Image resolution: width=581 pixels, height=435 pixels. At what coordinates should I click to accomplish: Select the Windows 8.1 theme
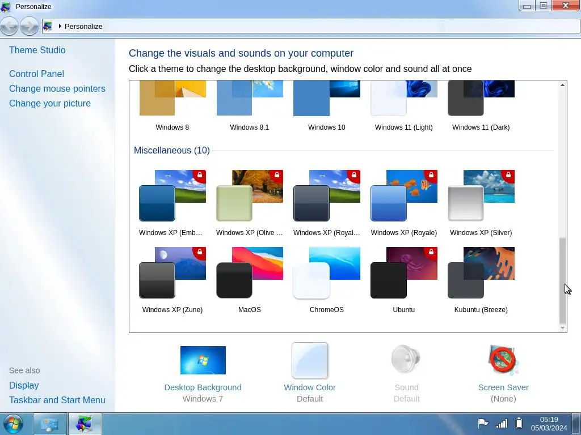point(250,106)
